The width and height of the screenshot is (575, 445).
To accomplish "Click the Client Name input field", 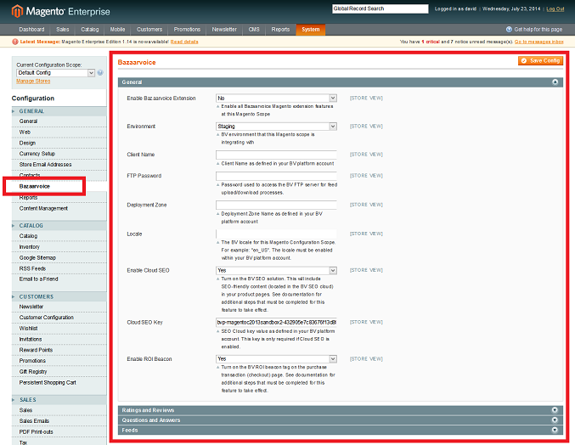I will (276, 155).
